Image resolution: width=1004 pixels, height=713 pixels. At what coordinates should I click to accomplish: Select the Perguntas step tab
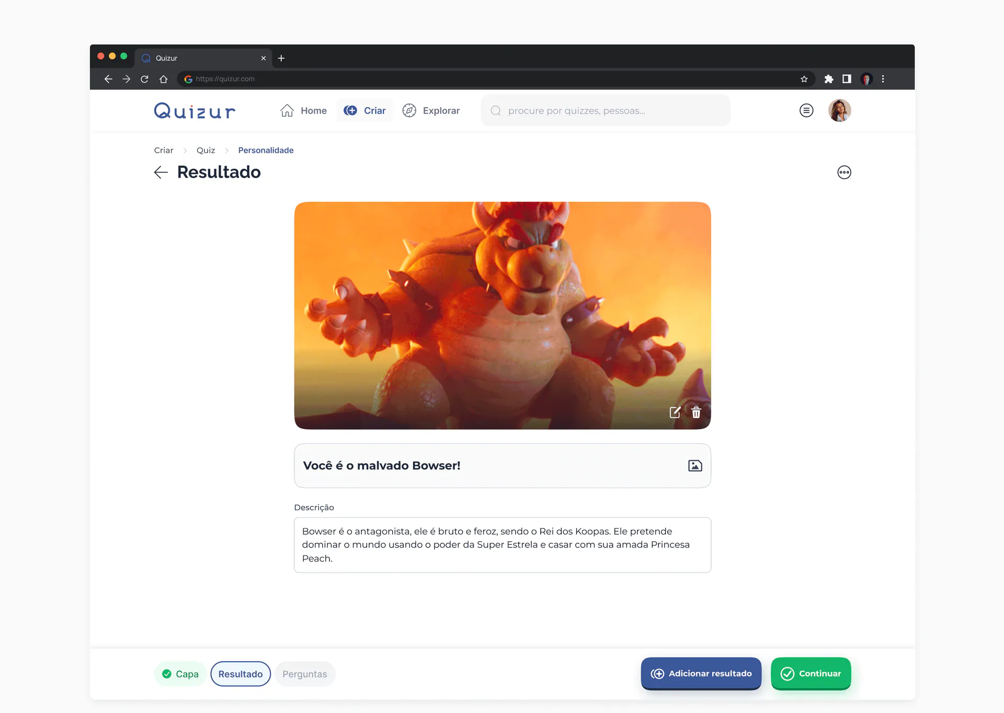click(305, 674)
